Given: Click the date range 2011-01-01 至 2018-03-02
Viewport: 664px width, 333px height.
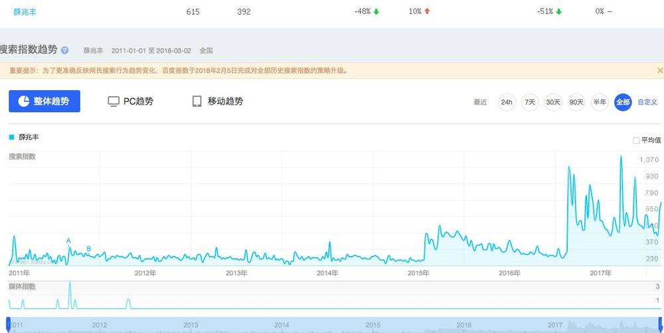Looking at the screenshot, I should pos(151,50).
